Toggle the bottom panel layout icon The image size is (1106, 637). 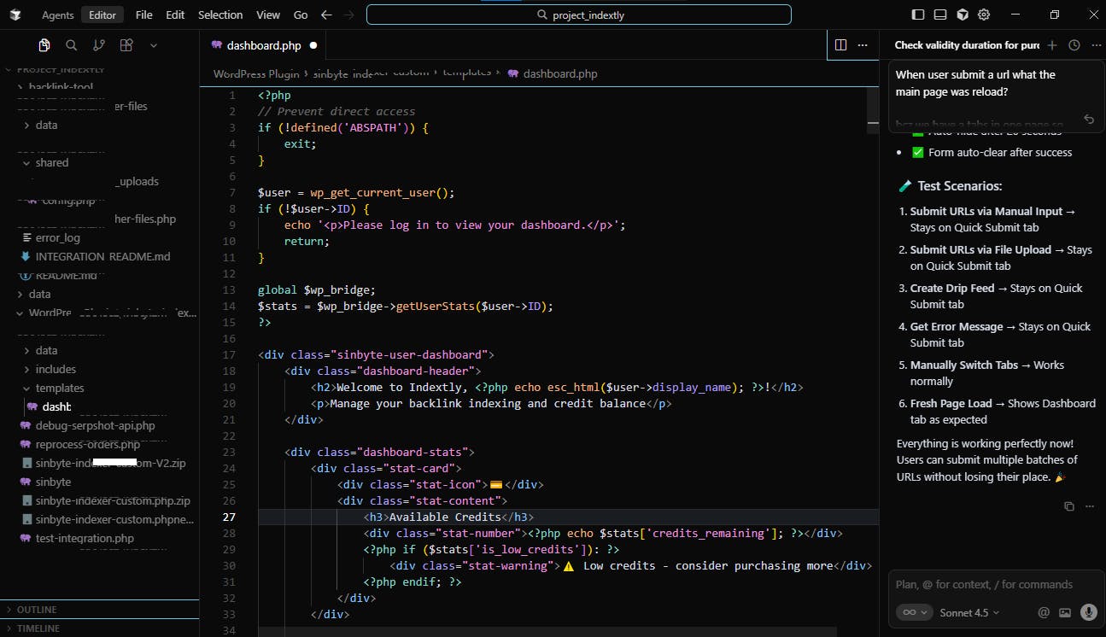pos(940,15)
